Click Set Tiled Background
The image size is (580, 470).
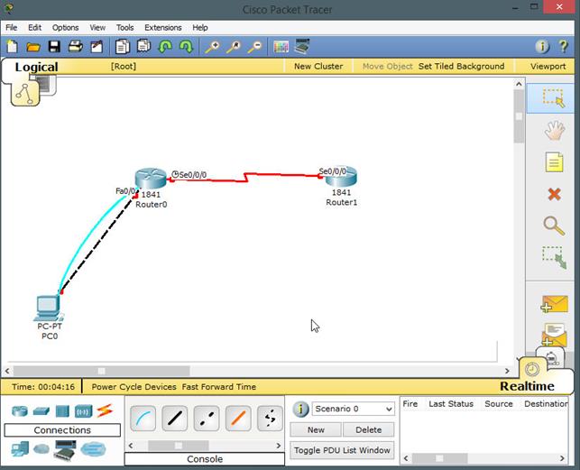point(461,66)
